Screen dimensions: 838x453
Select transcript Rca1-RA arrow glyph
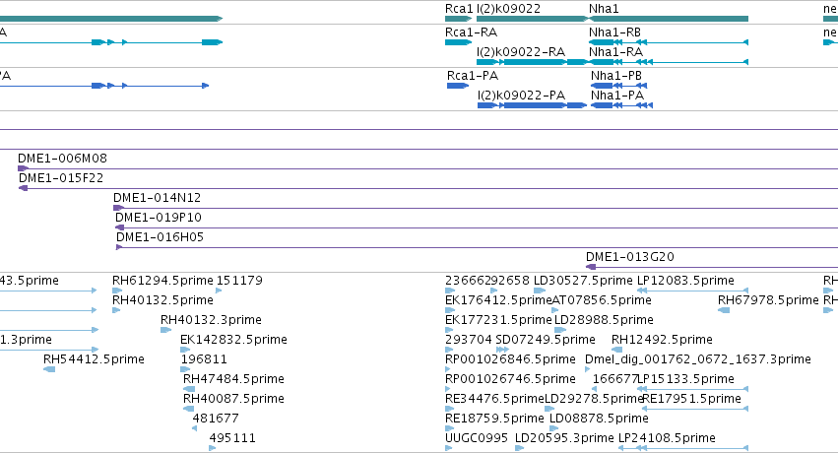[459, 42]
